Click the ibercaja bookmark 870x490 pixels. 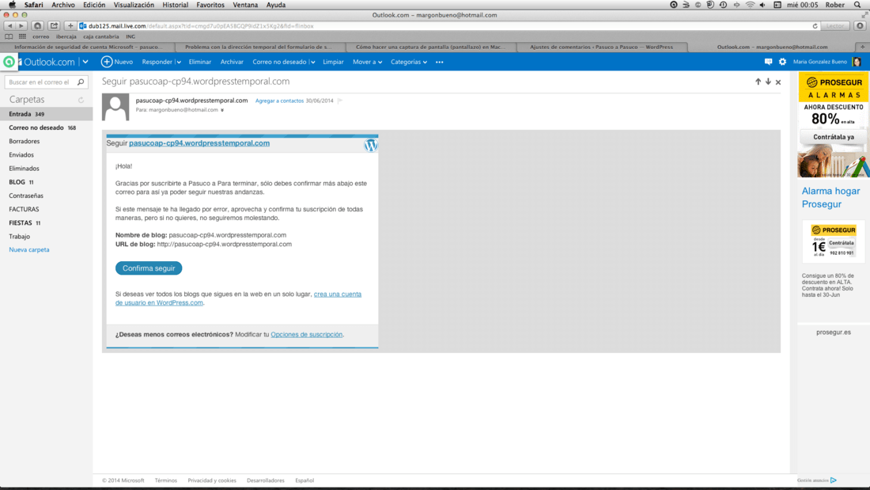tap(66, 36)
